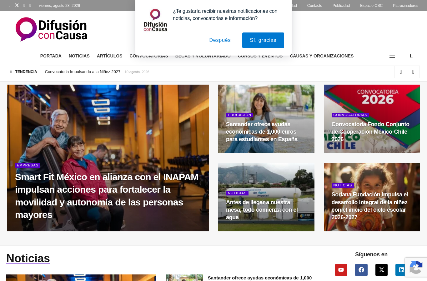Click the notification prompt question text
The height and width of the screenshot is (281, 427).
(x=225, y=15)
